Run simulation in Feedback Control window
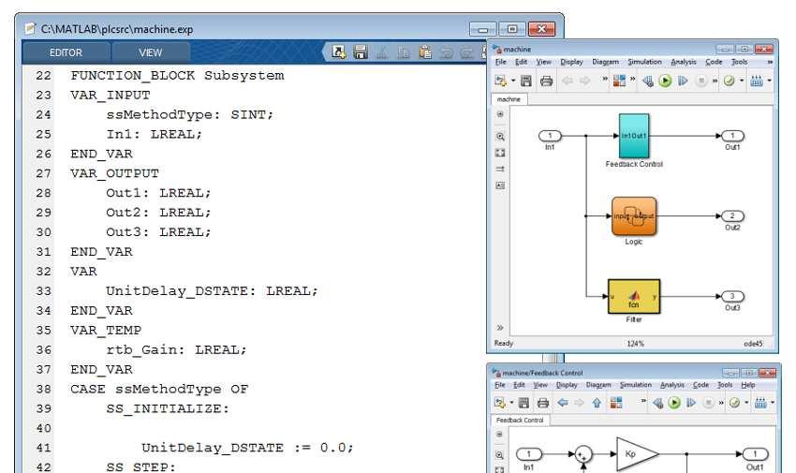 (674, 403)
